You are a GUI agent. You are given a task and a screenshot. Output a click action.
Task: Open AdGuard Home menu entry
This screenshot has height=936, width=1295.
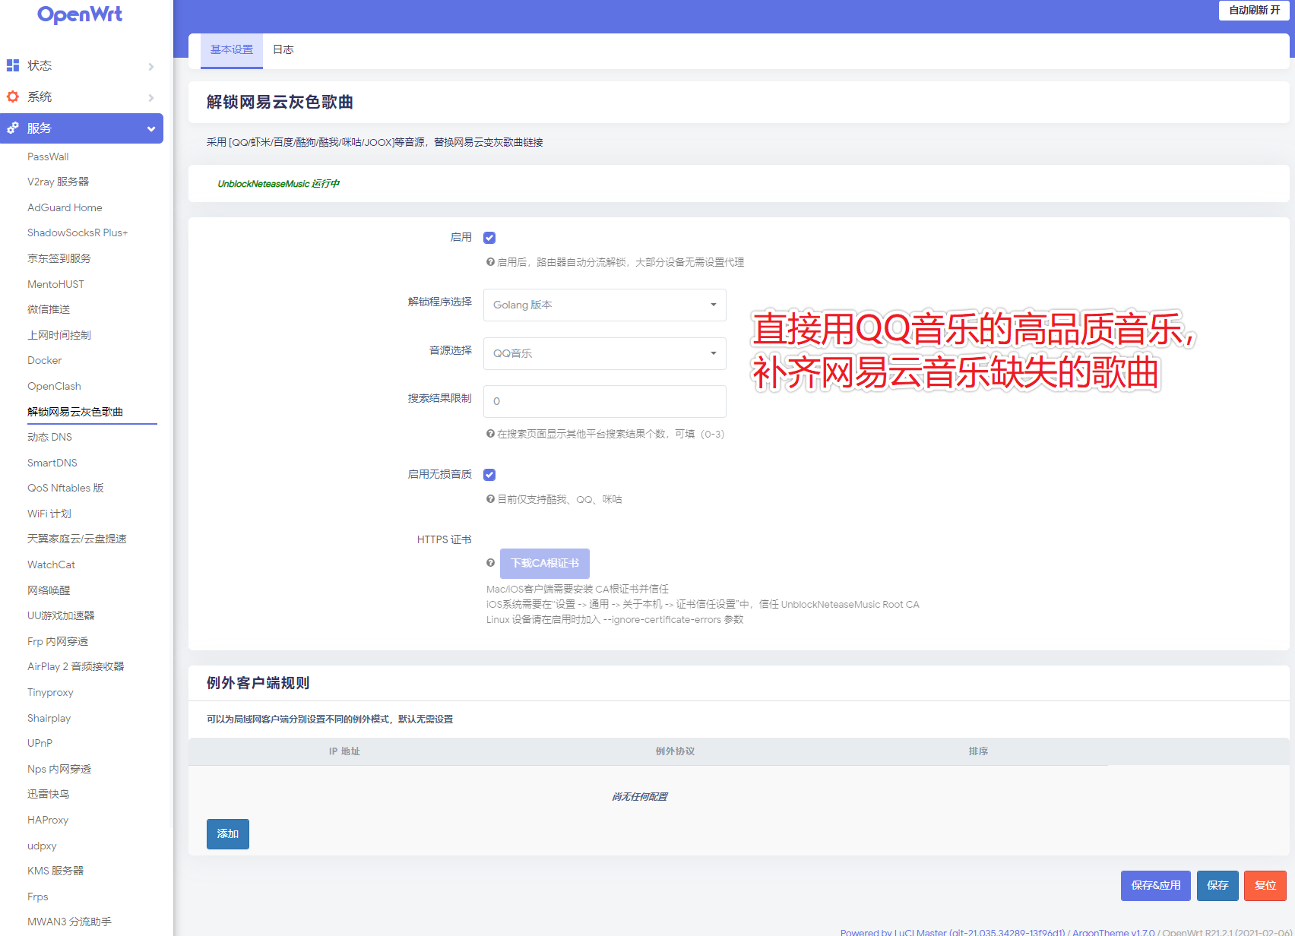point(65,207)
